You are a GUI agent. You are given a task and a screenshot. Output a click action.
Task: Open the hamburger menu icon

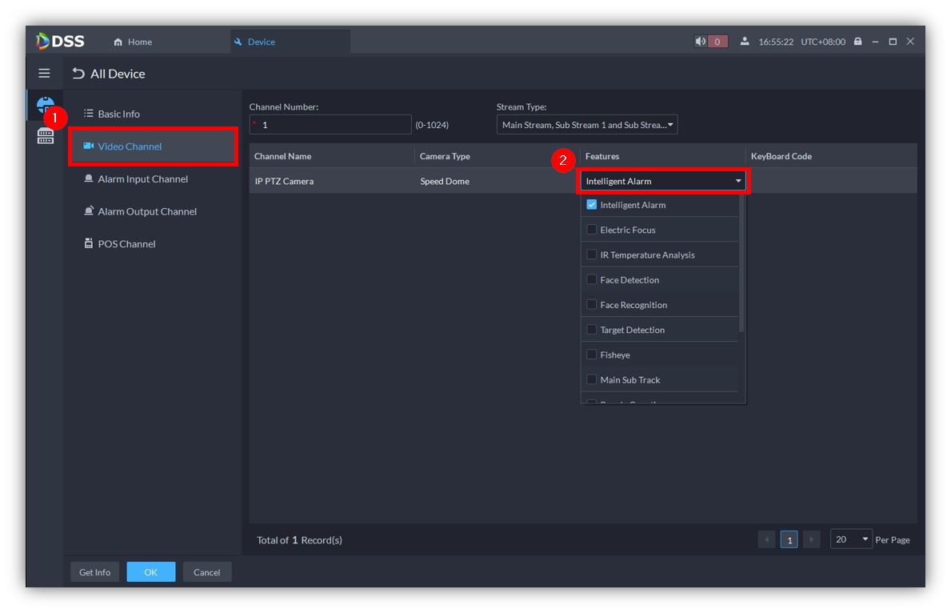[x=44, y=74]
